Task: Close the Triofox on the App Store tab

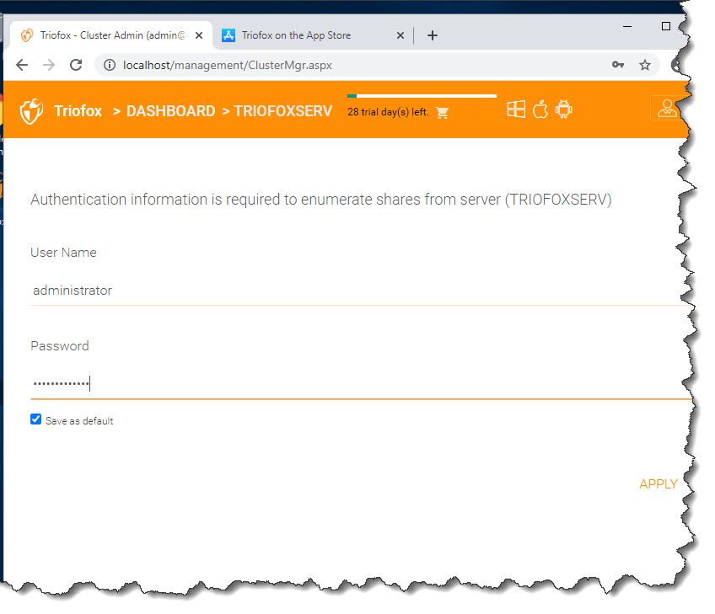Action: (x=401, y=35)
